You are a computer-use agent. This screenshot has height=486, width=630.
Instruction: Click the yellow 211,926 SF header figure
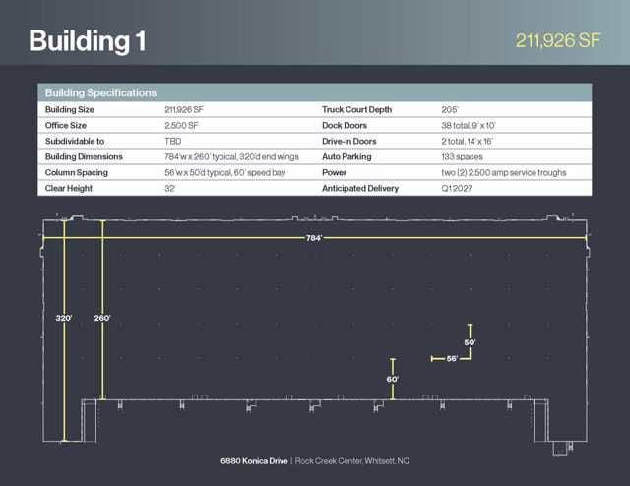[558, 40]
